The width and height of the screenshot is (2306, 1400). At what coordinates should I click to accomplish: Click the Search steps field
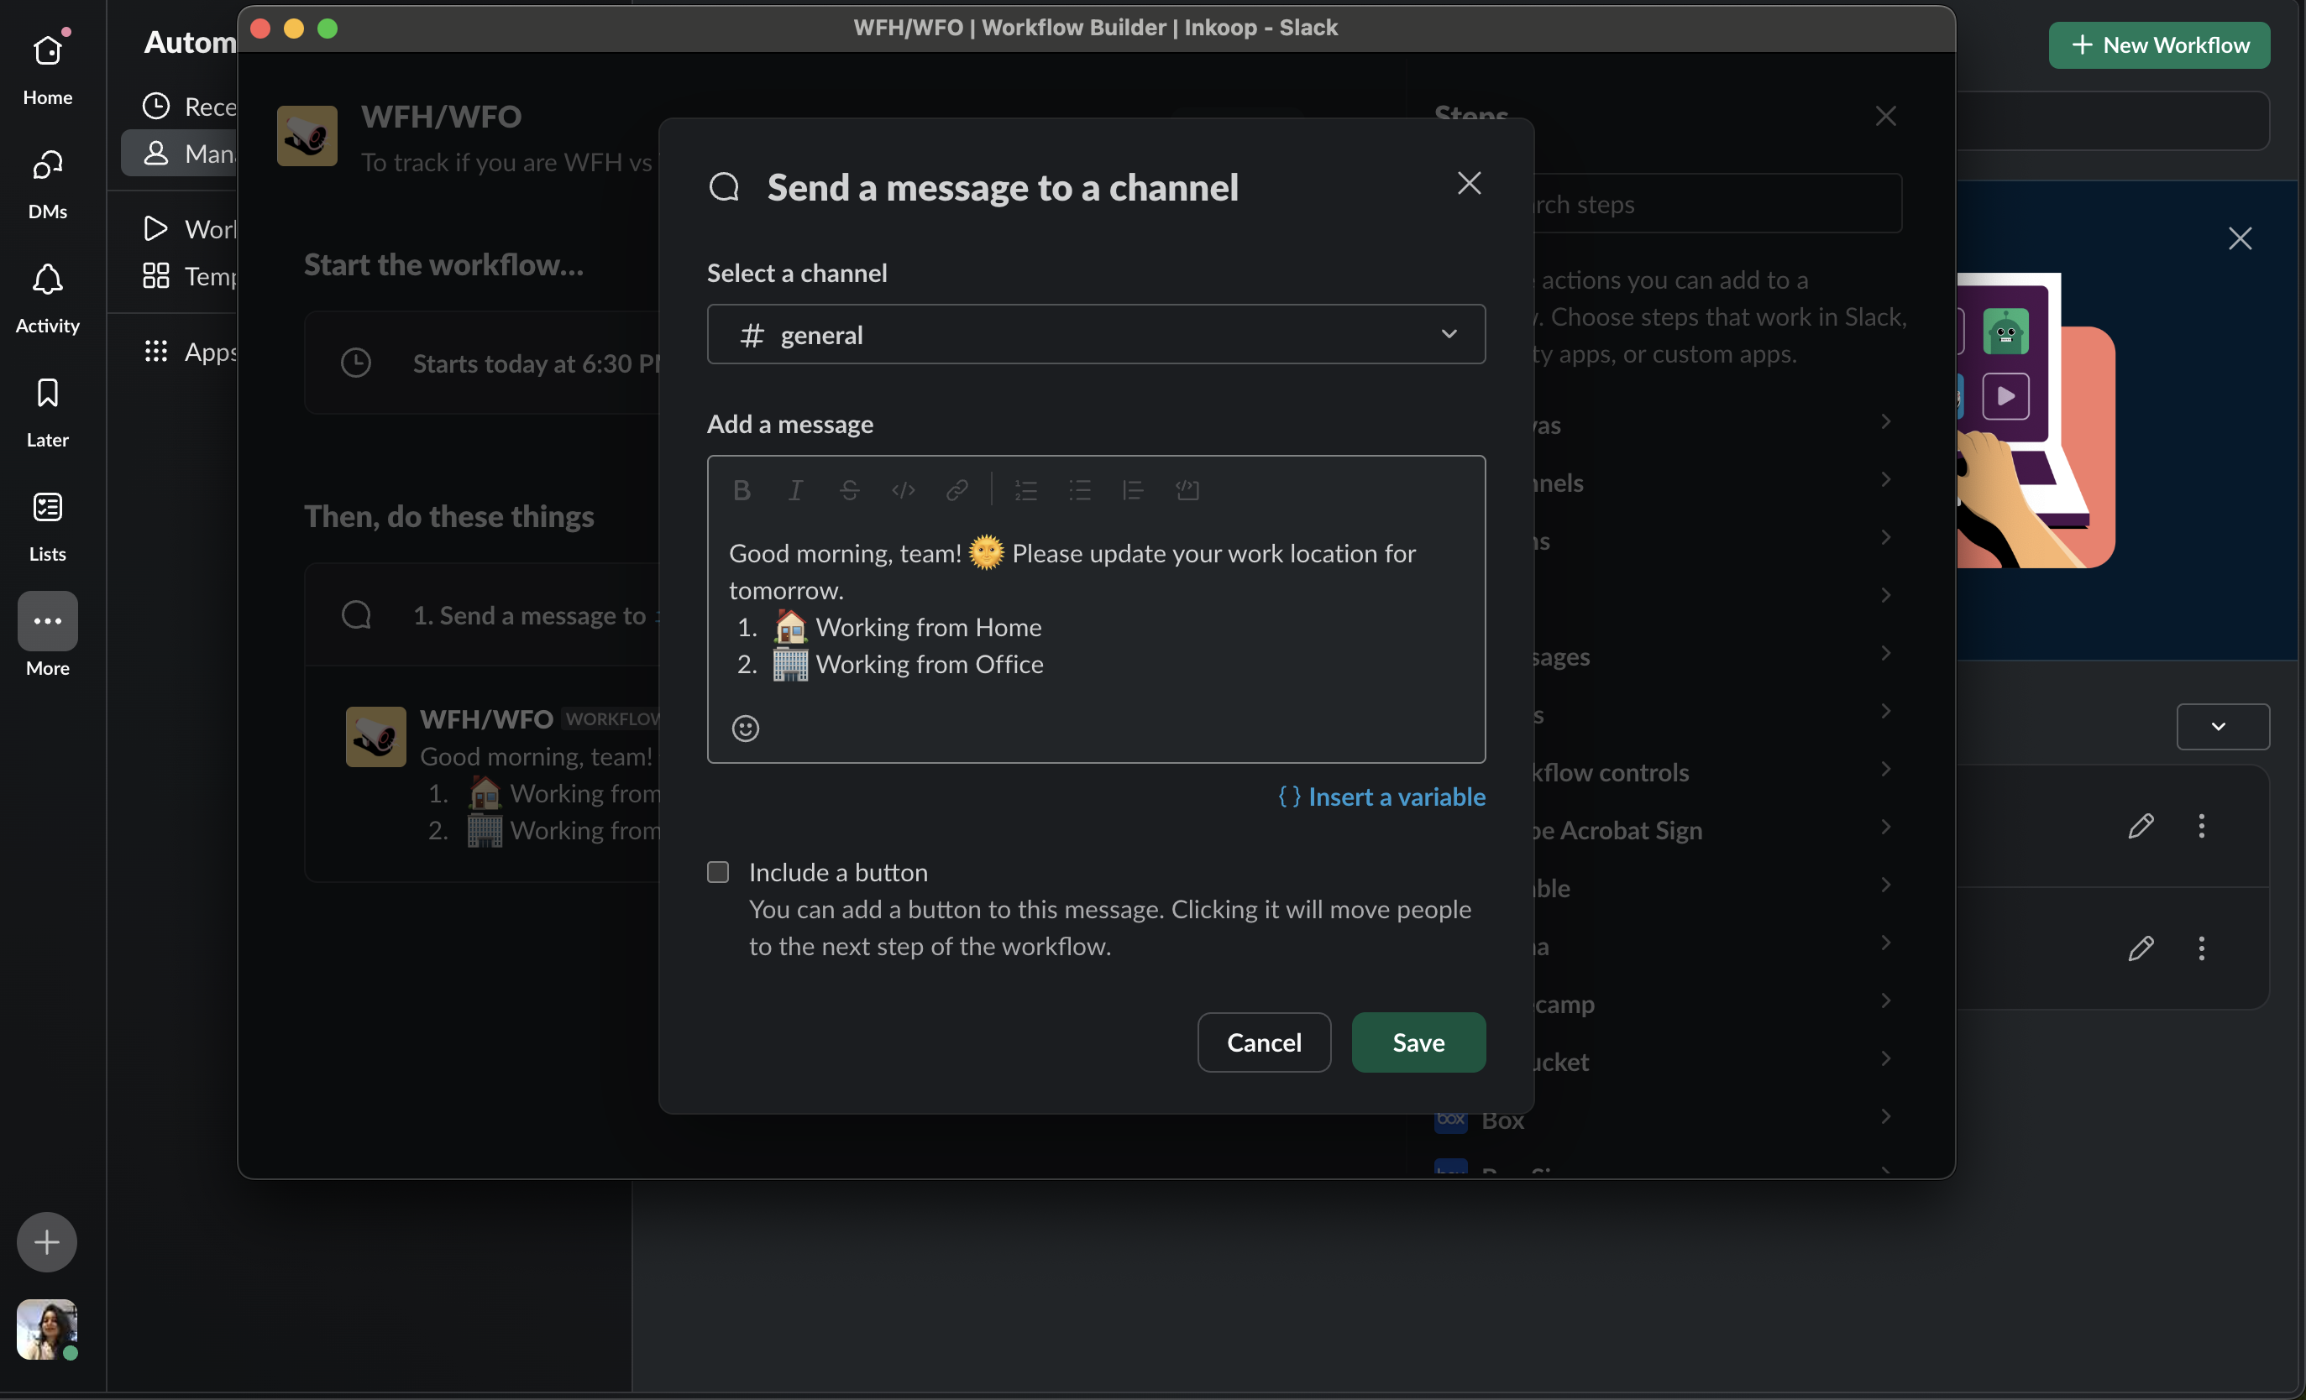1718,204
